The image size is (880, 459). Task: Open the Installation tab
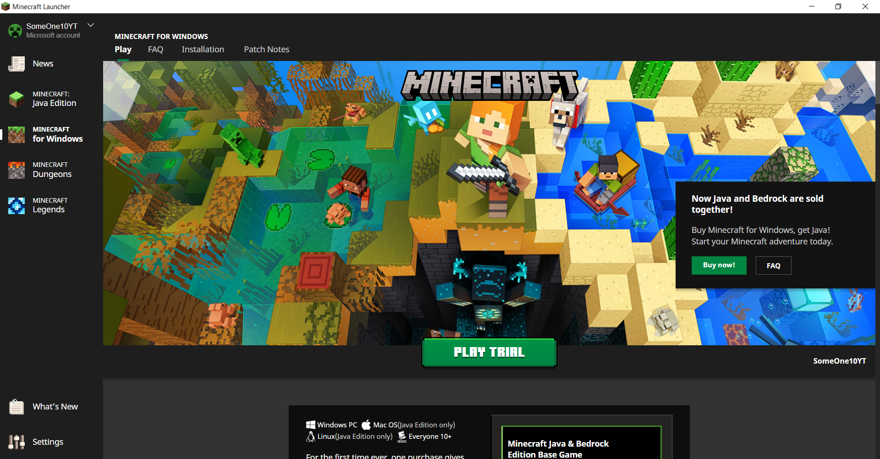[203, 50]
